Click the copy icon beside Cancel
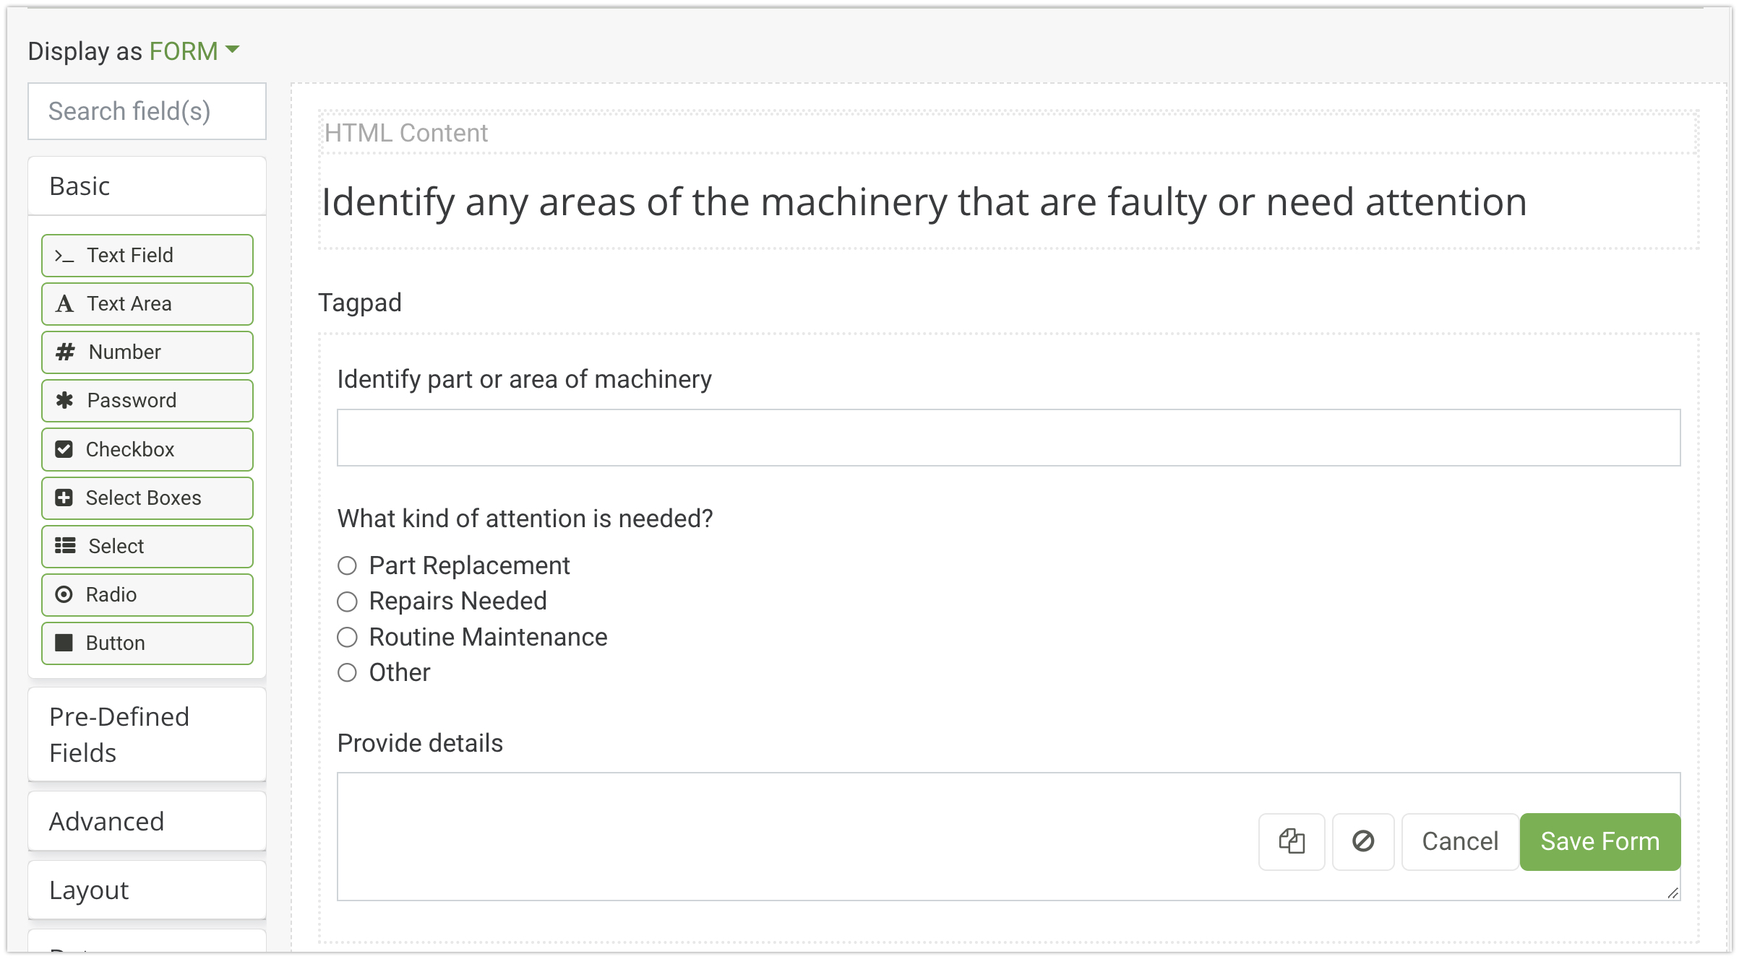1739x959 pixels. click(1291, 841)
